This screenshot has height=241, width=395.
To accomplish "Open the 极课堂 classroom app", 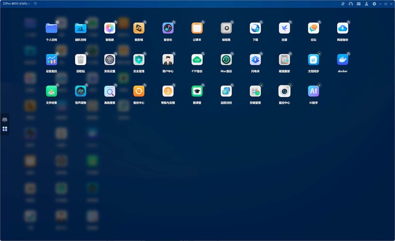I will [x=197, y=91].
